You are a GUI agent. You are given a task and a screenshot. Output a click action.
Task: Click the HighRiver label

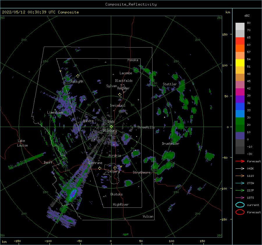click(x=121, y=205)
